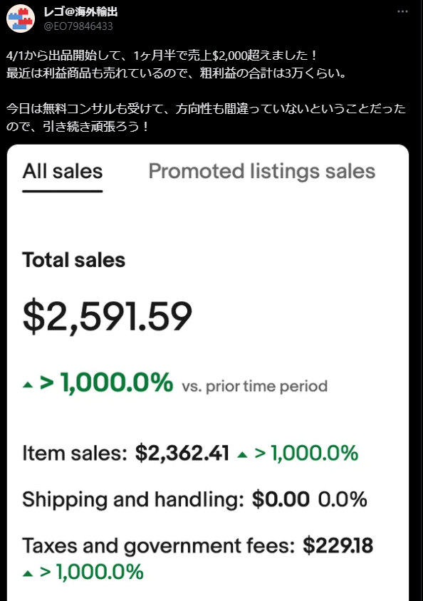Switch to the Promoted listings sales tab
Image resolution: width=423 pixels, height=601 pixels.
(x=261, y=171)
